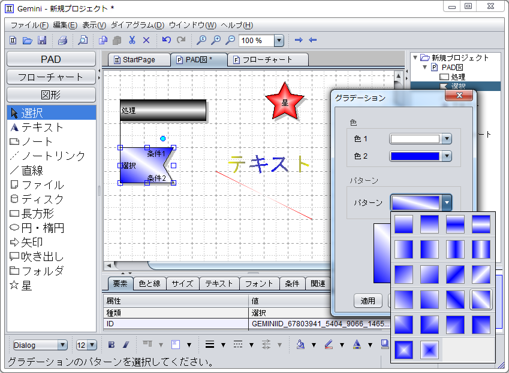Open the ファイル(F) menu
The image size is (509, 373).
tap(29, 25)
